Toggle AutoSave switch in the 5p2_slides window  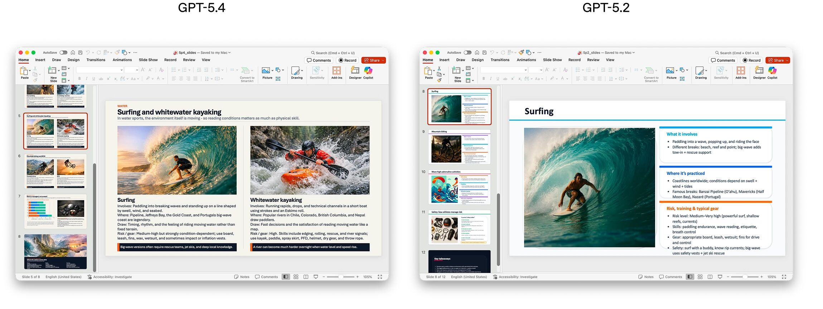(x=468, y=53)
